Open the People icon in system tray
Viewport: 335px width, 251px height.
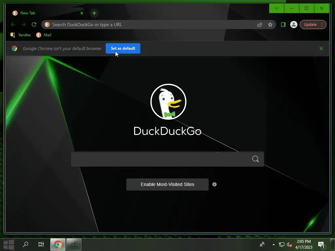[x=262, y=244]
